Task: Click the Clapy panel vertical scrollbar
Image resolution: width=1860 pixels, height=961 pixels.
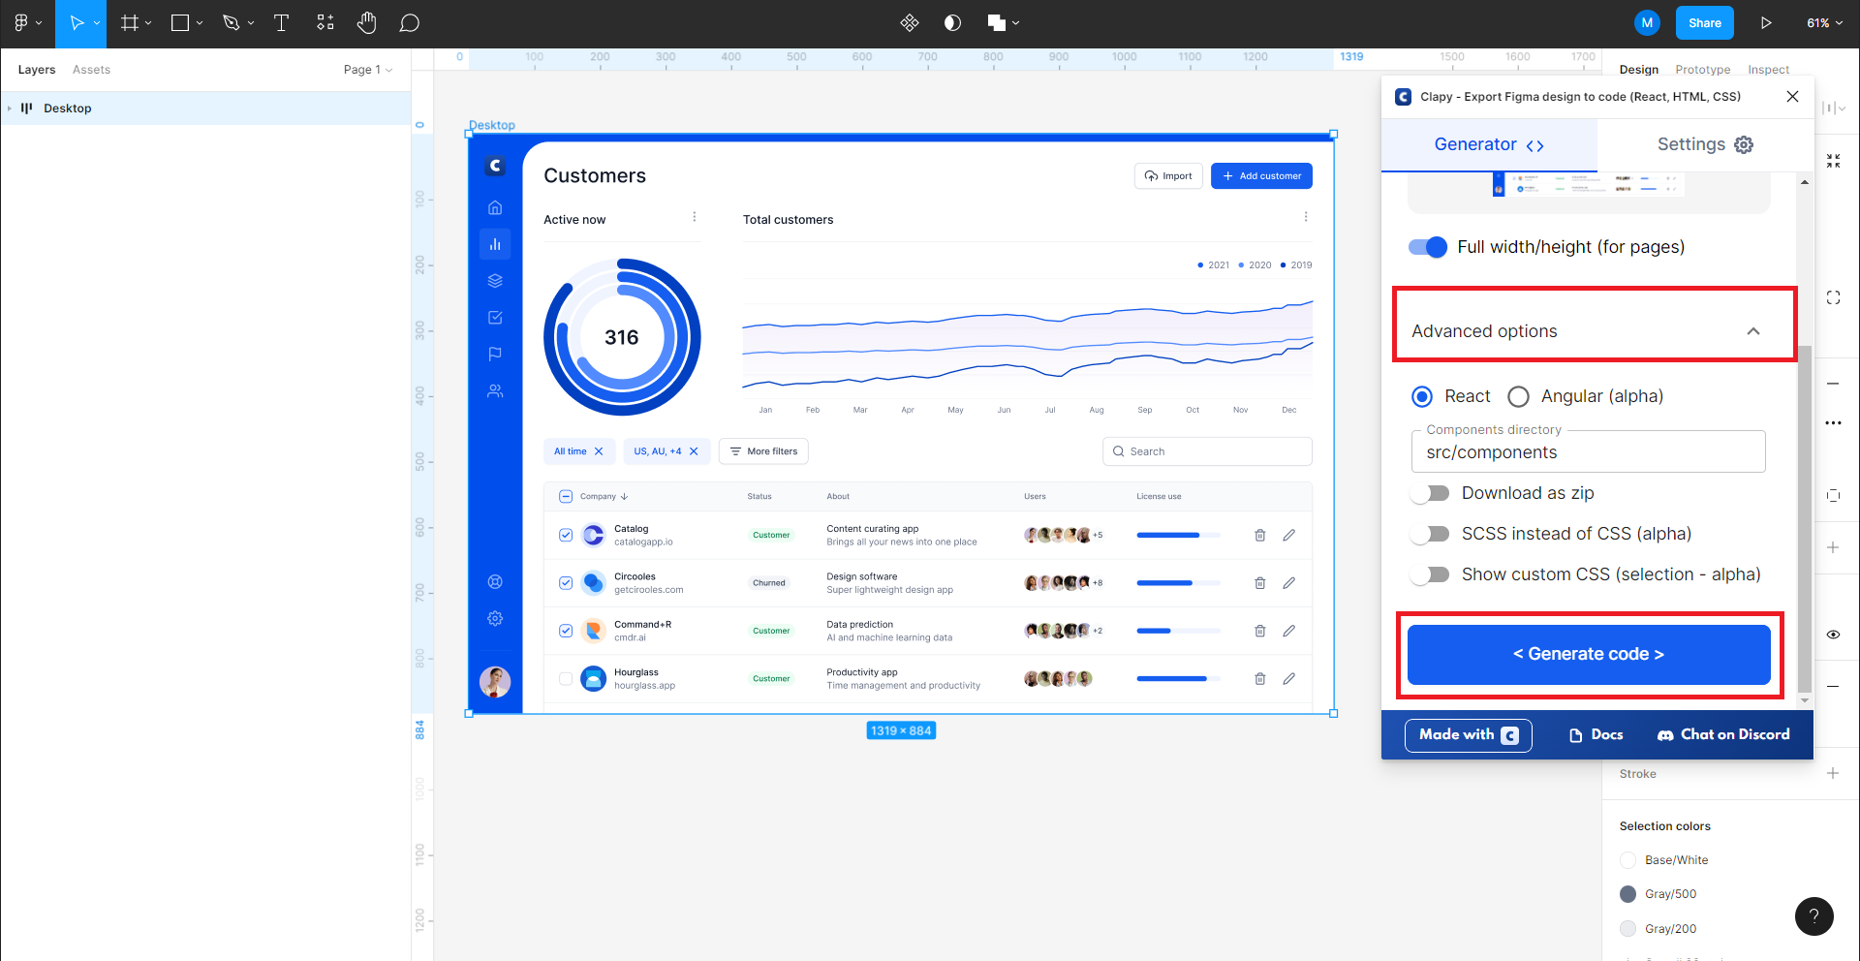Action: click(1804, 518)
